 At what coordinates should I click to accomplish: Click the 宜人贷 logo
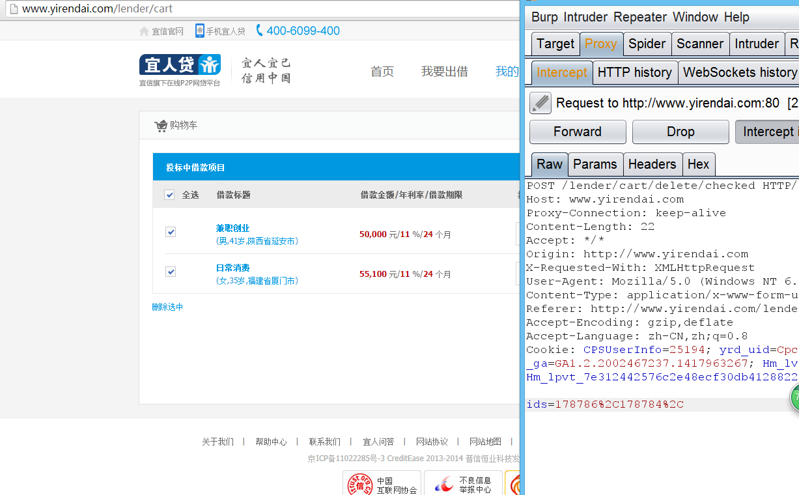[x=180, y=64]
